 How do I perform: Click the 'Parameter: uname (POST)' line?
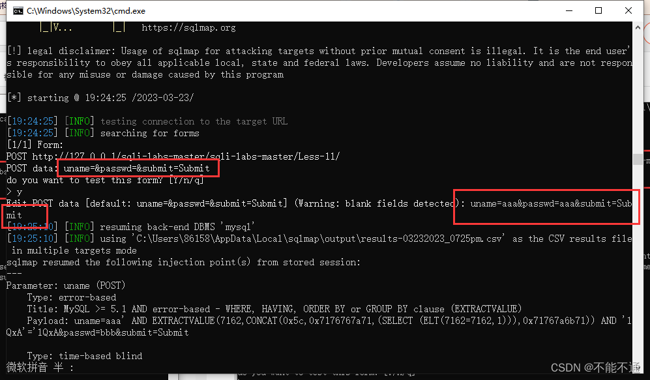point(65,285)
